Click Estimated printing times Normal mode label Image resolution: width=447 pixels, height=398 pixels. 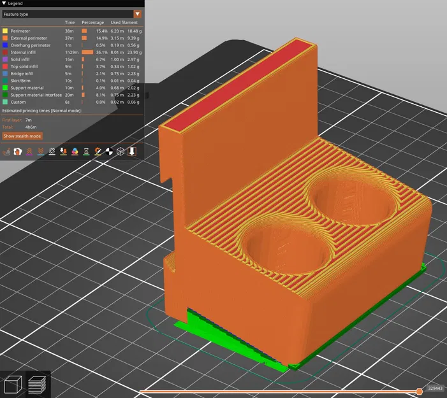(42, 110)
